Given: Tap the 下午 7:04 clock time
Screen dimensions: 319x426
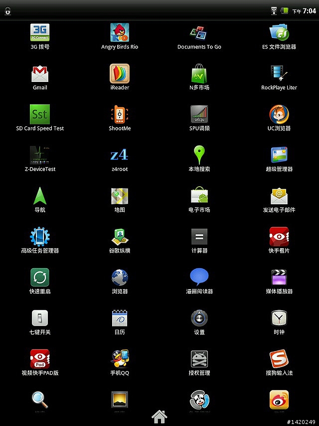Looking at the screenshot, I should pos(304,11).
